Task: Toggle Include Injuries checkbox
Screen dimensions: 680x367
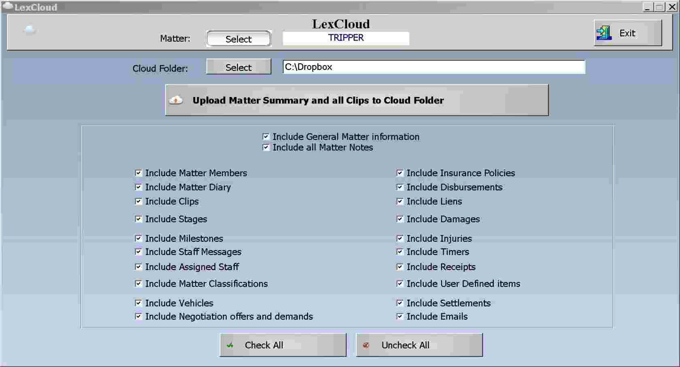Action: pyautogui.click(x=400, y=238)
